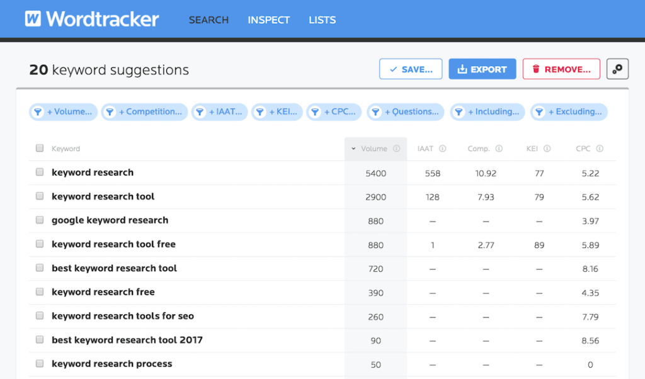Click the KEI info icon
This screenshot has height=379, width=645.
(547, 149)
